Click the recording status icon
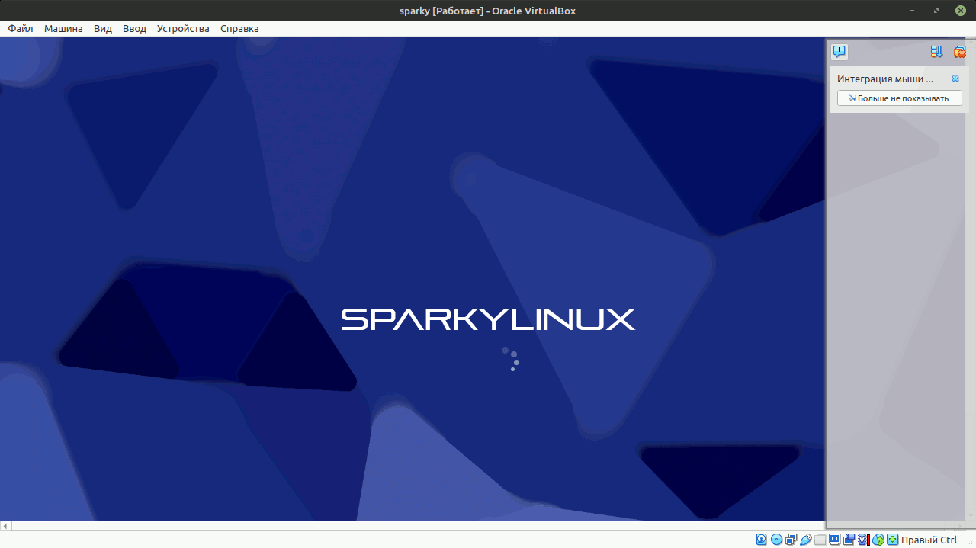976x548 pixels. [849, 540]
